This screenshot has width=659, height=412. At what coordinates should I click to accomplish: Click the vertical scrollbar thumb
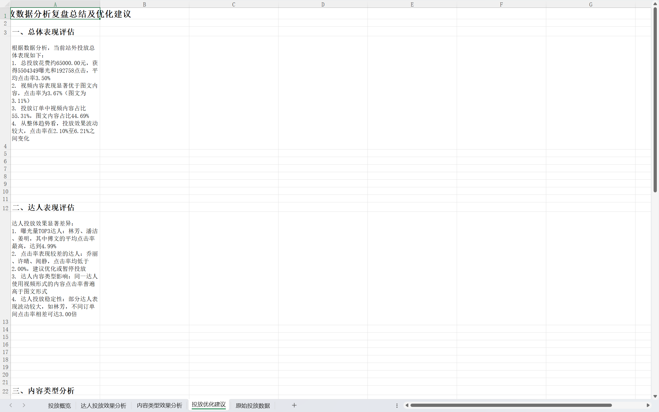click(655, 100)
